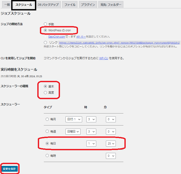This screenshot has height=174, width=181.
Task: Select the 毎月 schedule radio button
Action: [47, 119]
